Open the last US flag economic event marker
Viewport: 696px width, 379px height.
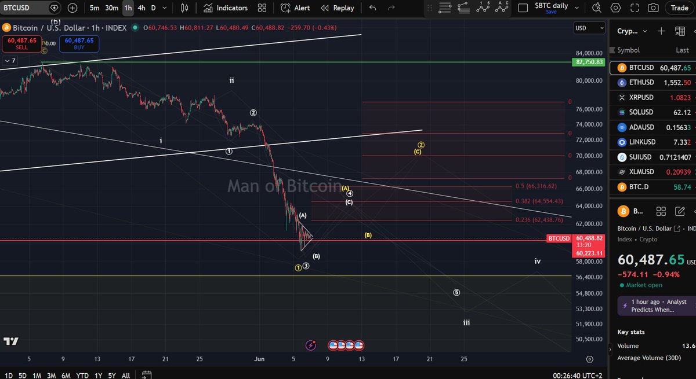[x=359, y=345]
